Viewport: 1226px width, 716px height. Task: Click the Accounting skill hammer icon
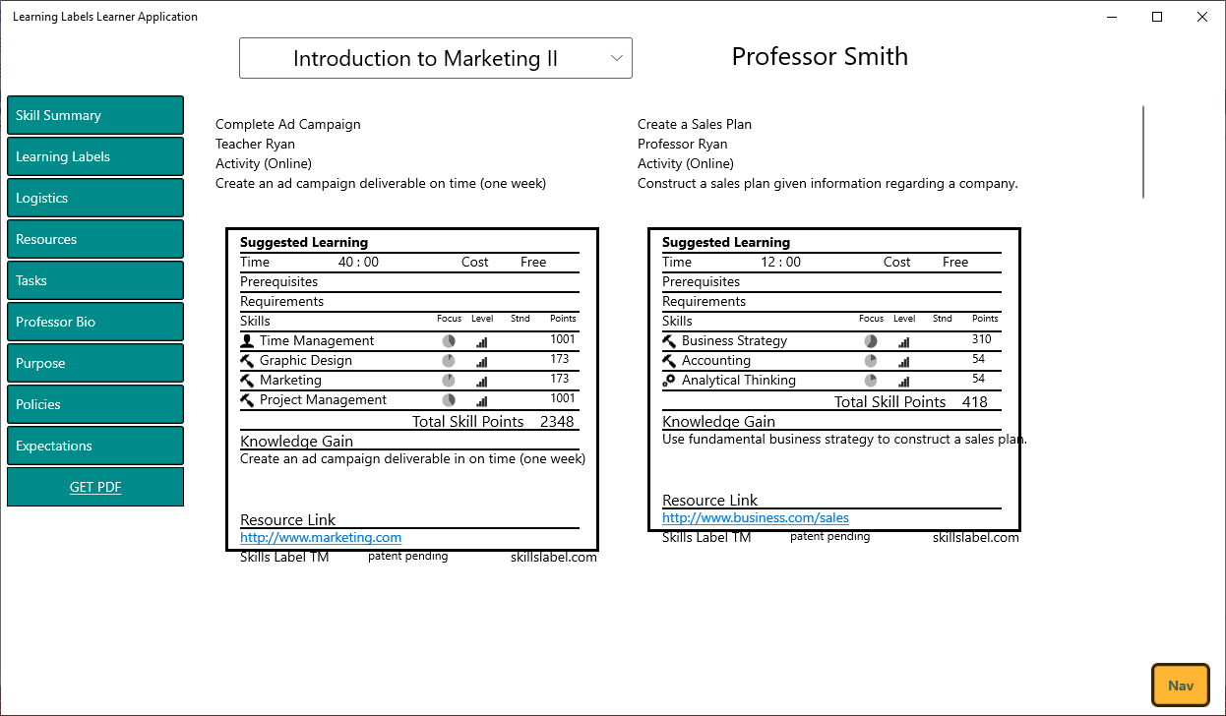[669, 361]
